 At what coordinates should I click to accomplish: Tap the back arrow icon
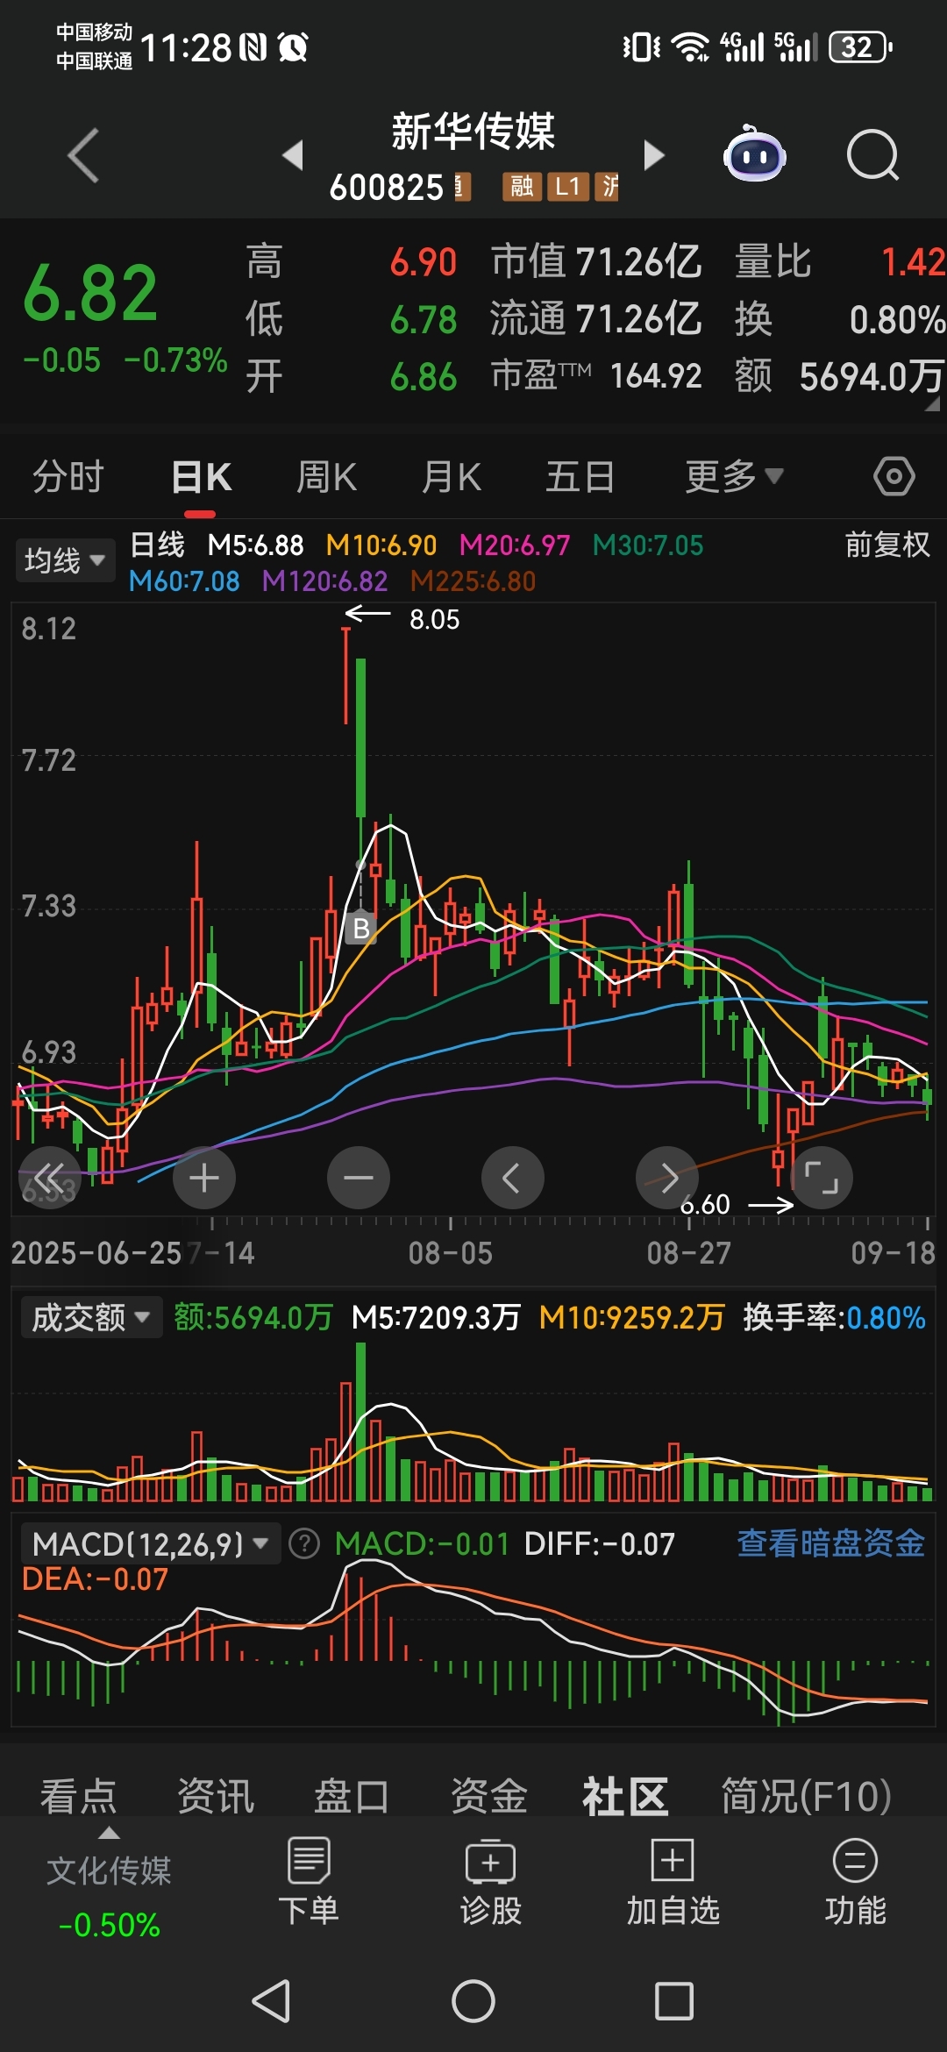(83, 156)
